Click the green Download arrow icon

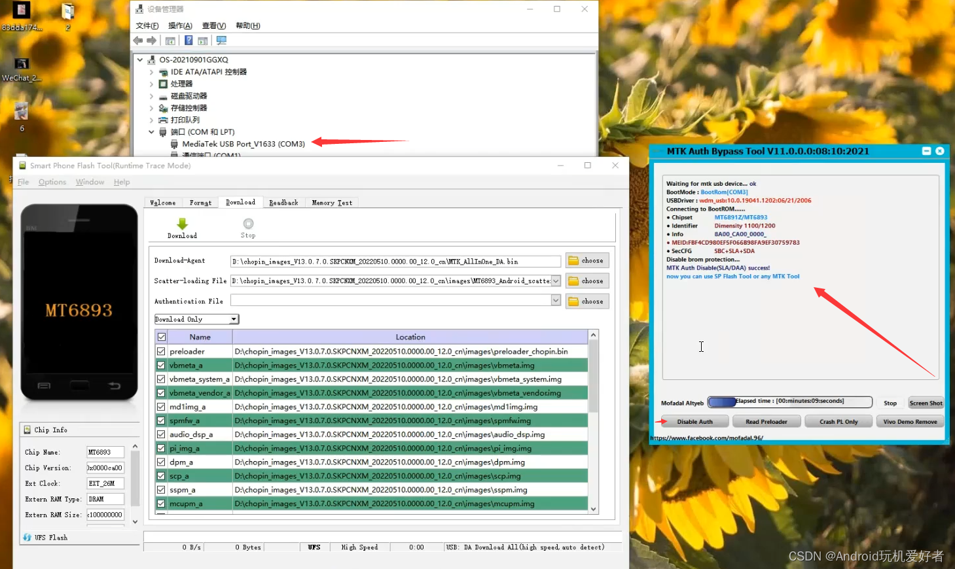[x=182, y=224]
